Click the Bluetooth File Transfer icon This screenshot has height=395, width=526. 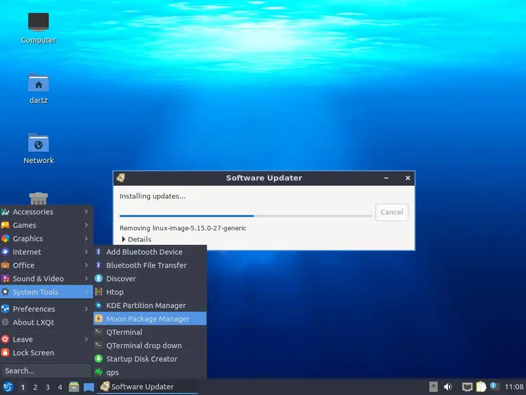(98, 265)
